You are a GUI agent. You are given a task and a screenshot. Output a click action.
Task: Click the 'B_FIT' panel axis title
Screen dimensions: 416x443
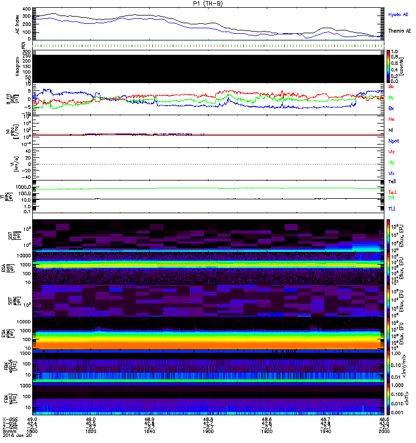click(13, 99)
